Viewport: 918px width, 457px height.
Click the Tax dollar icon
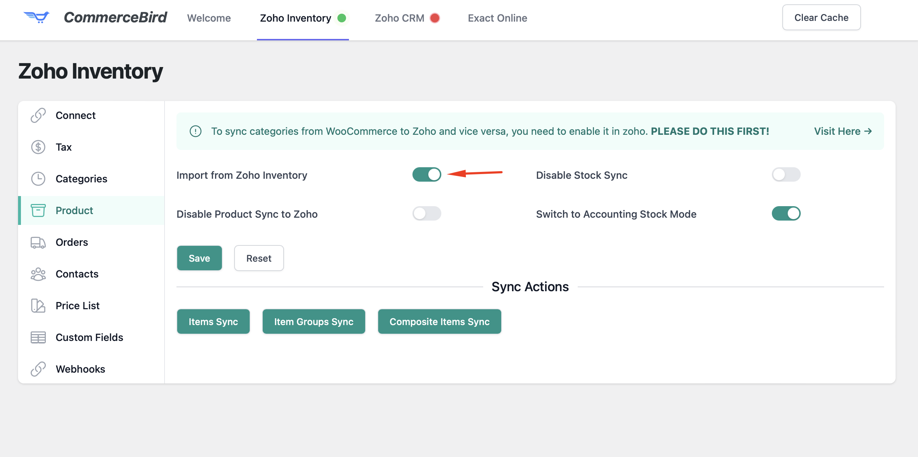[38, 147]
